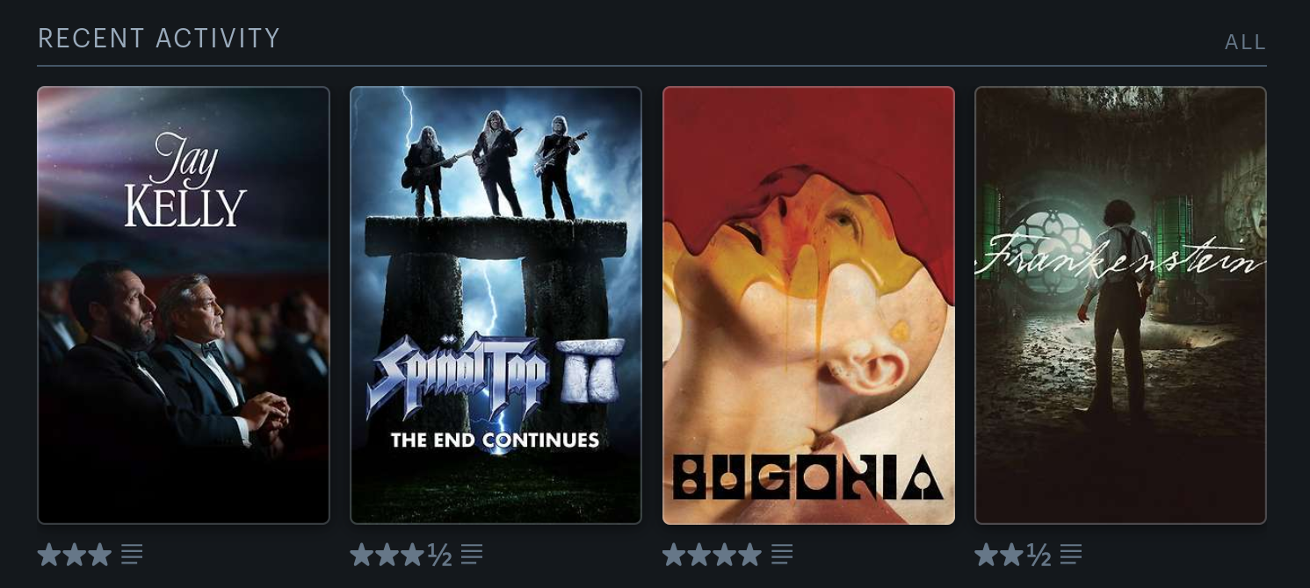Click the three-star rating under Jay Kelly

pos(75,555)
